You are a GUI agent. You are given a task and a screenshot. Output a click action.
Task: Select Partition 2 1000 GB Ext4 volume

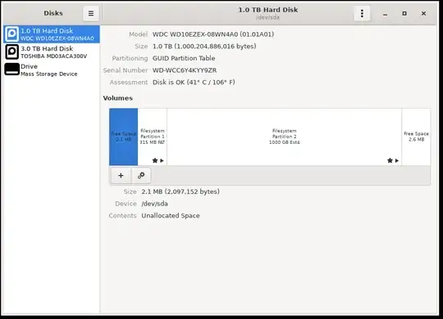[x=284, y=137]
